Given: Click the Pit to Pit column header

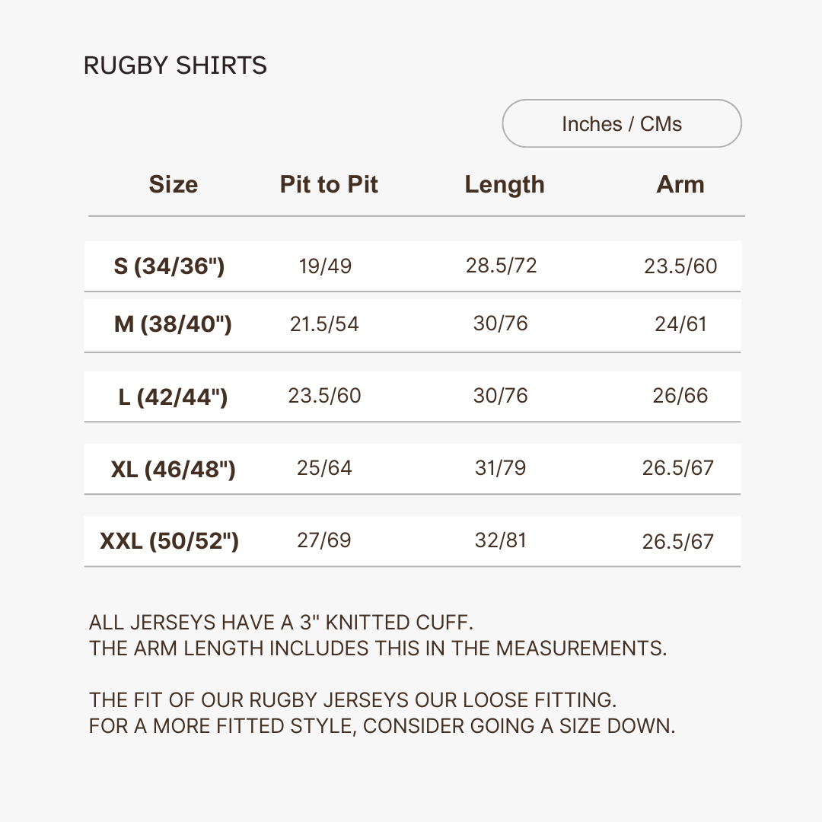Looking at the screenshot, I should 329,185.
